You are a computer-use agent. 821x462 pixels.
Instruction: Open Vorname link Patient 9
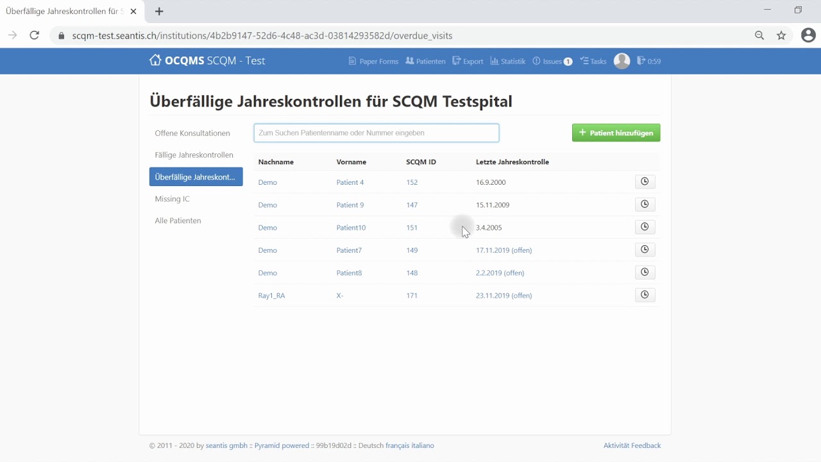click(x=350, y=205)
